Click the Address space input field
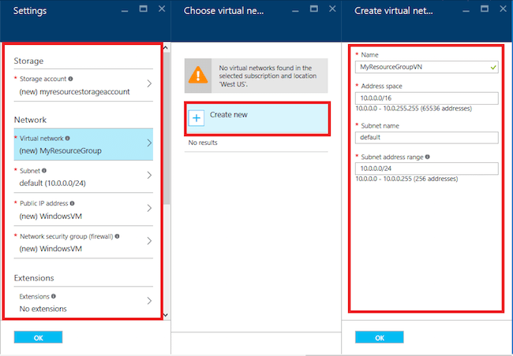 [x=425, y=98]
